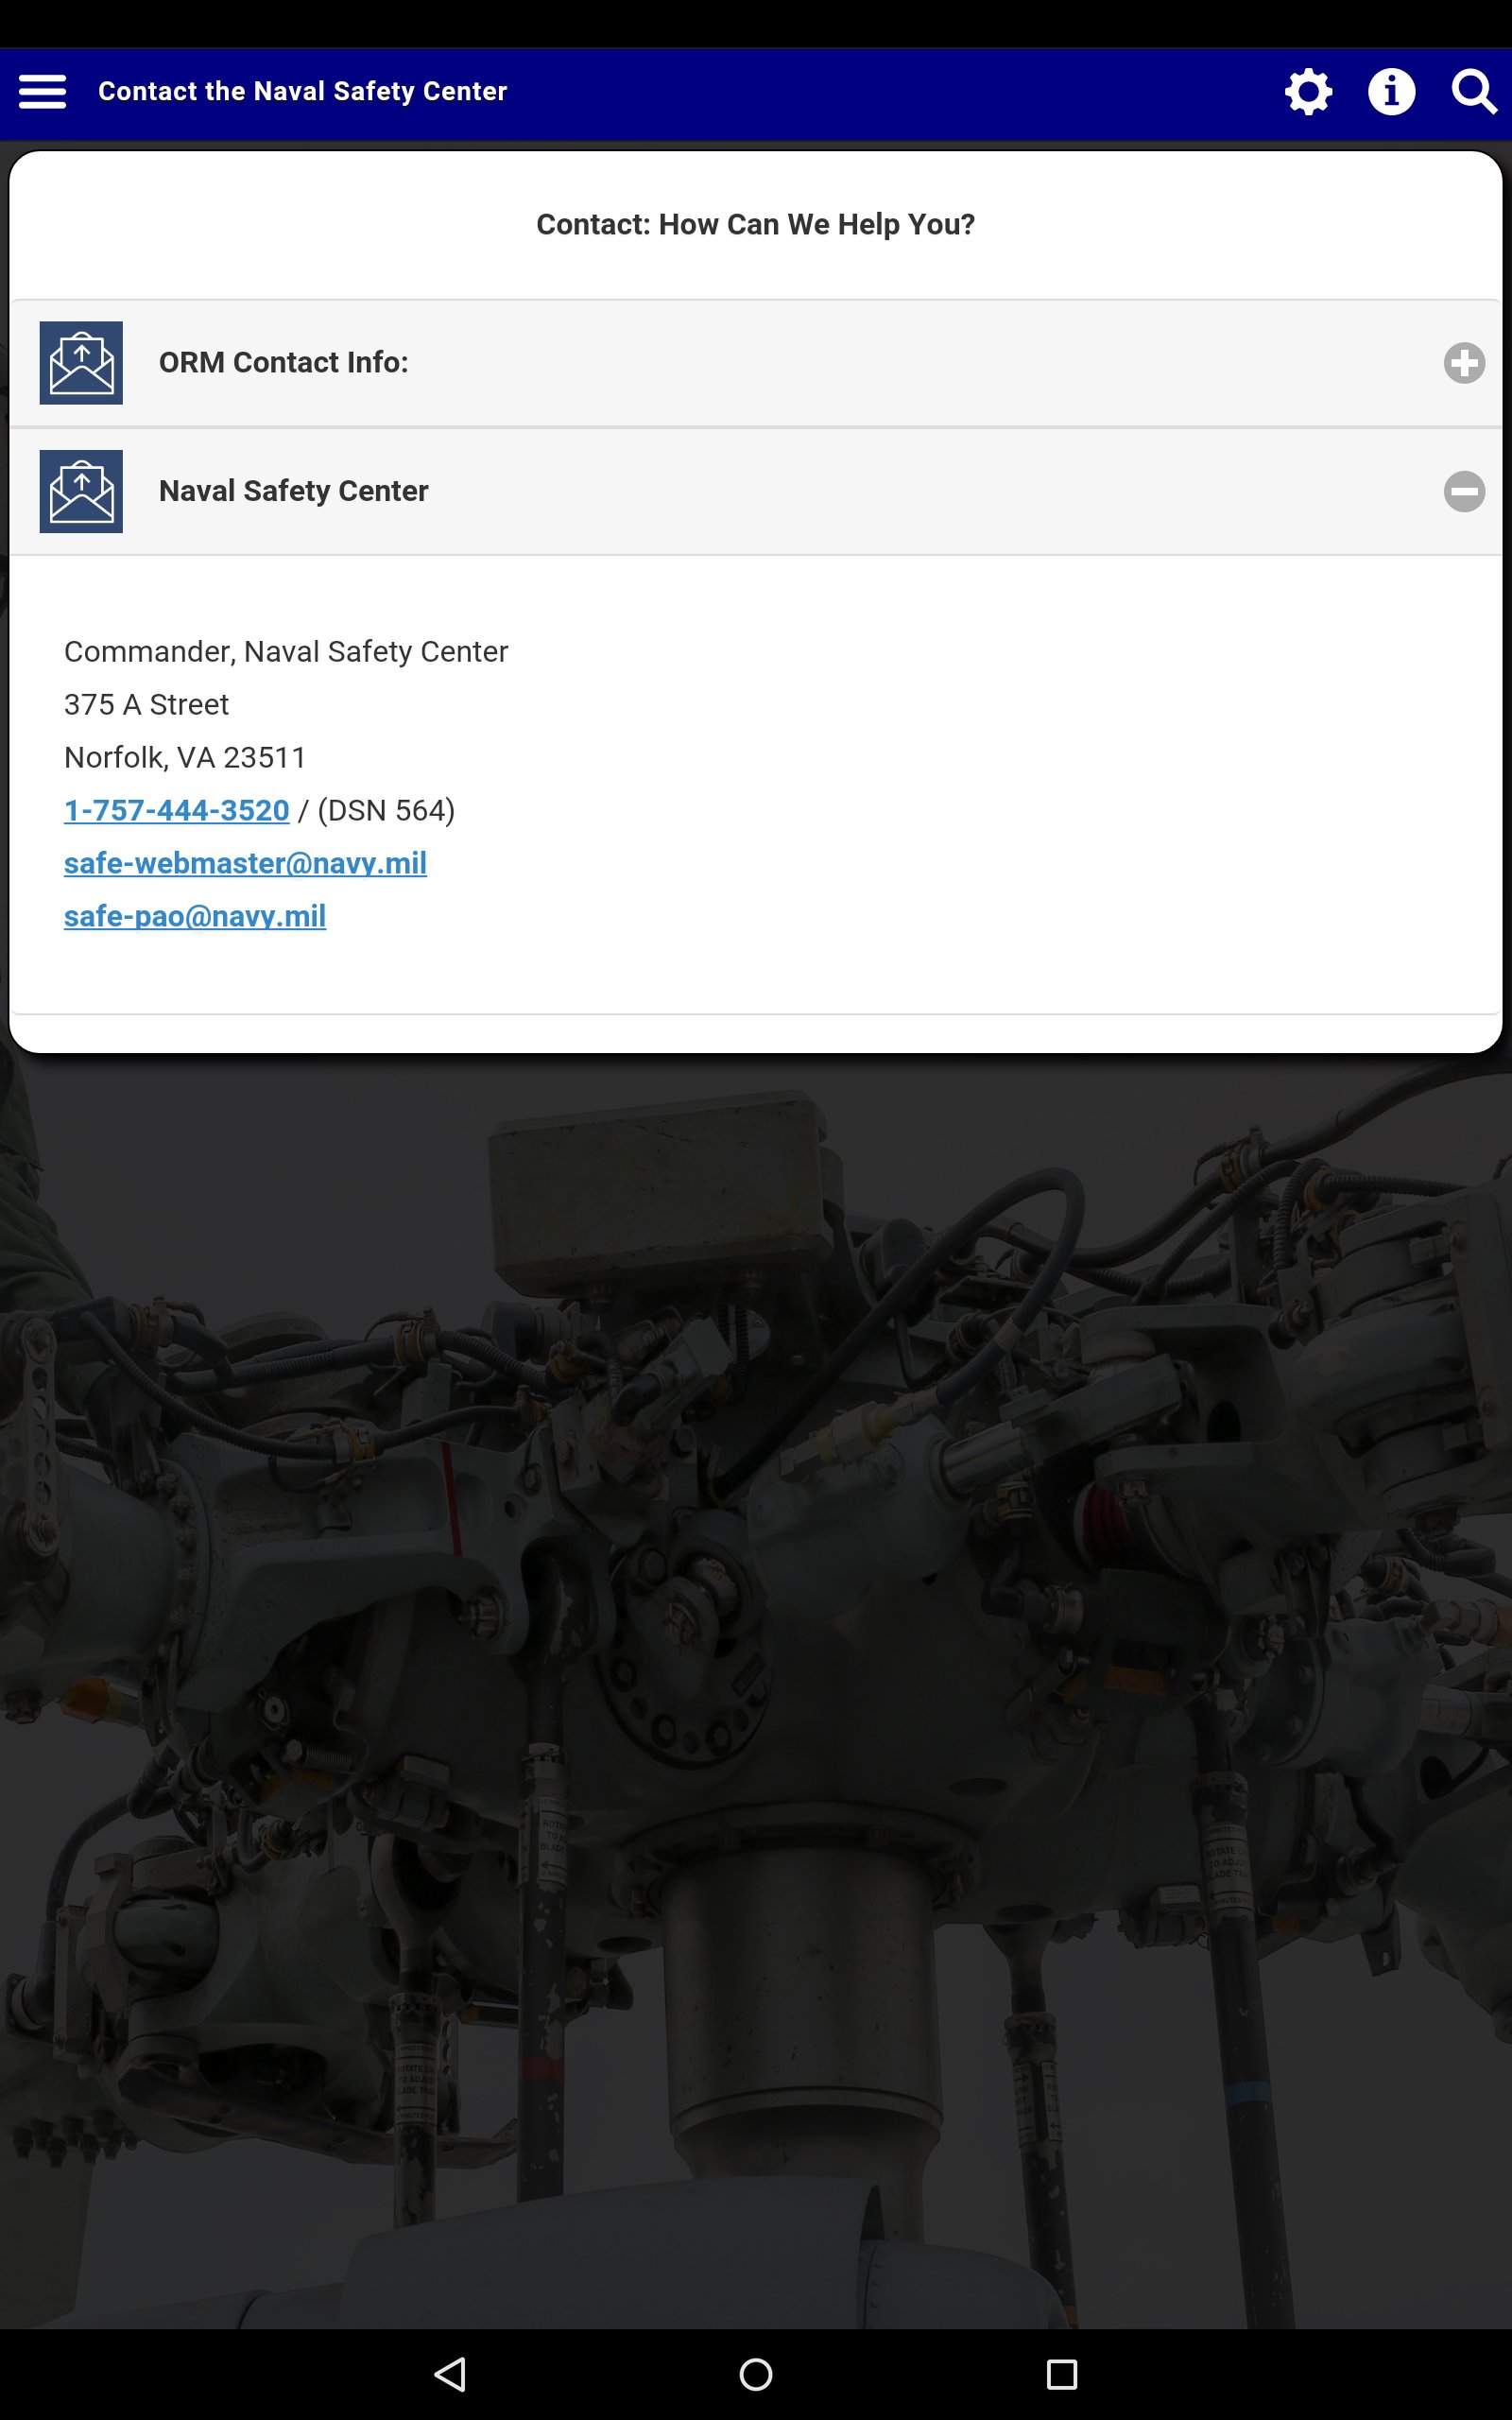Call phone number 1-757-444-3520
The image size is (1512, 2420).
point(177,810)
